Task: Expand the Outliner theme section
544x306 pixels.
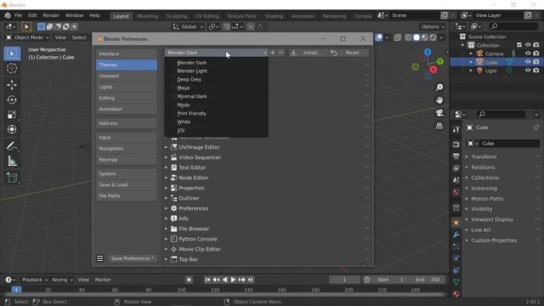Action: tap(166, 198)
